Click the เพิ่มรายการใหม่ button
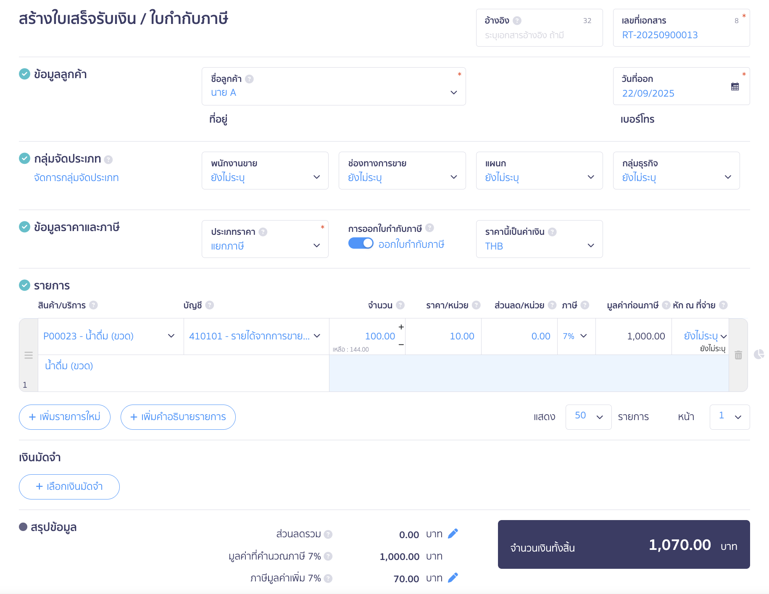 (x=65, y=417)
